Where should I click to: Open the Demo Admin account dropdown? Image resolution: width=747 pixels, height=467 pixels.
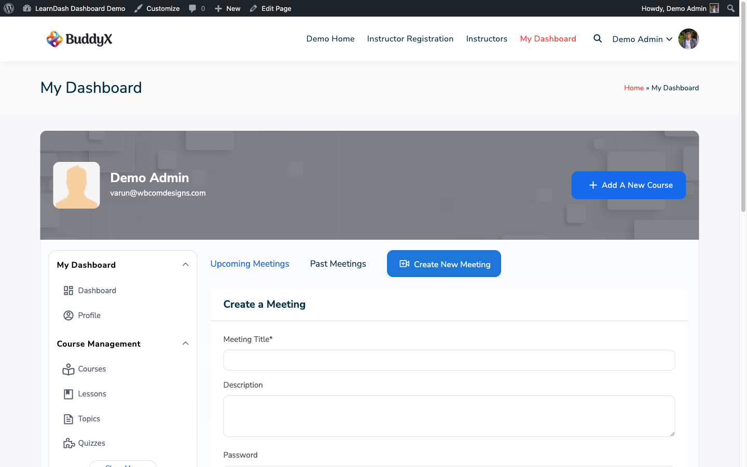pyautogui.click(x=642, y=38)
